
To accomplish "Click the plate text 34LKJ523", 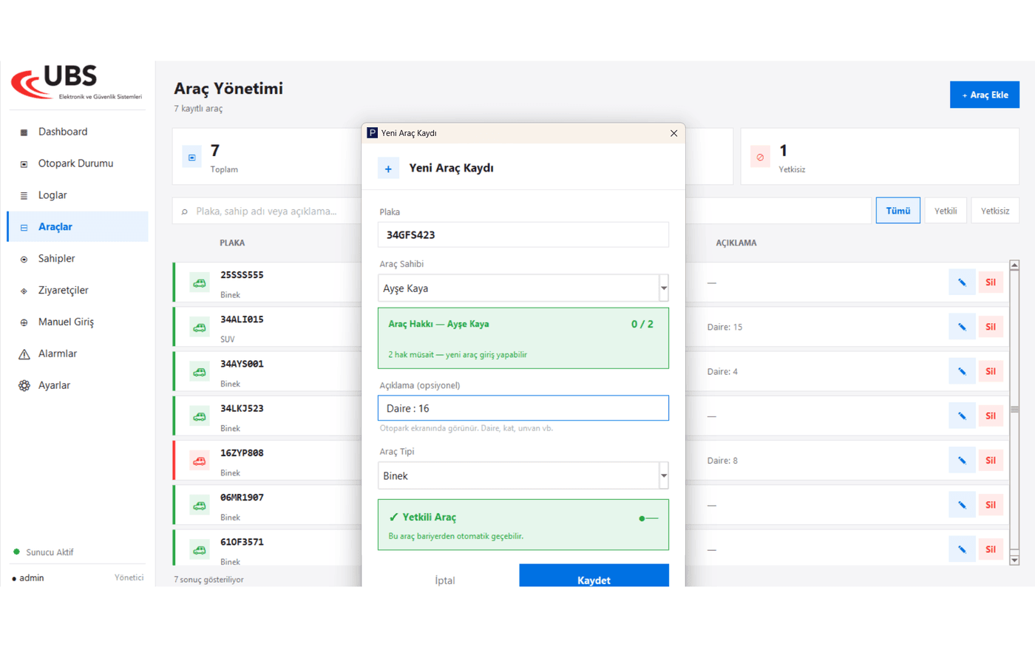I will [x=242, y=408].
